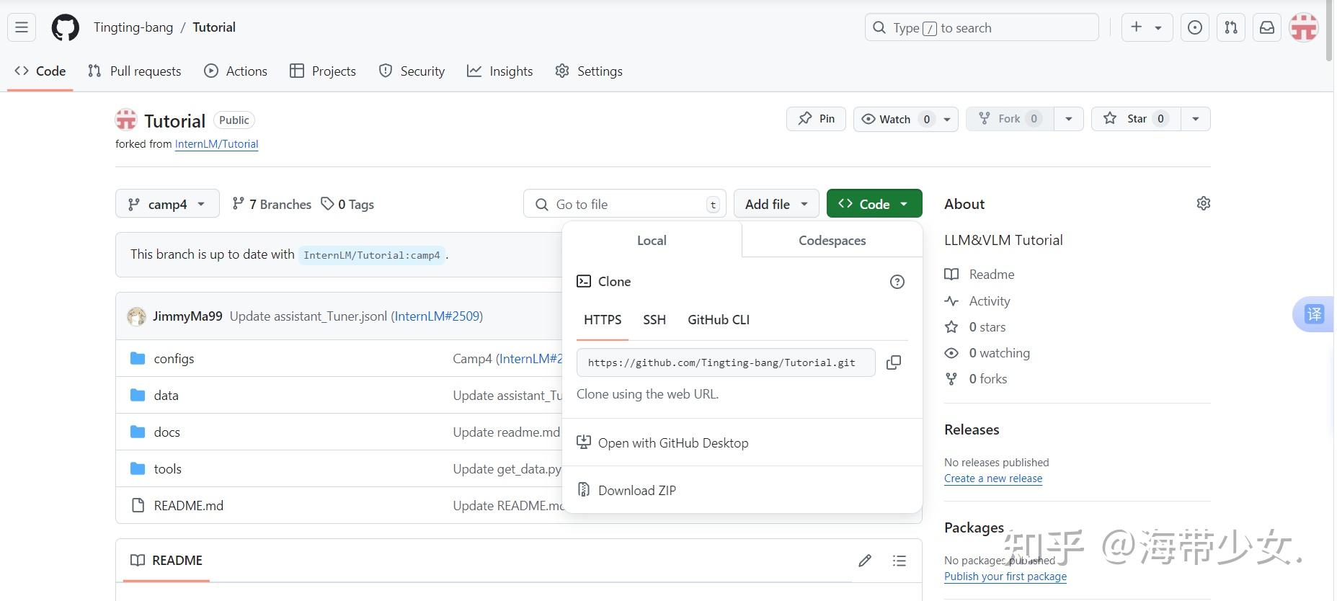Screen dimensions: 1337x601
Task: Open repository About settings gear
Action: pyautogui.click(x=1203, y=204)
